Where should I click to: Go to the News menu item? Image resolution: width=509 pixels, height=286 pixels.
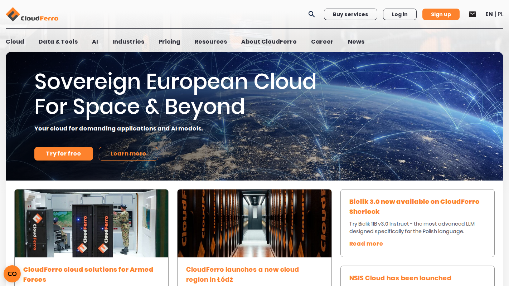(x=356, y=41)
